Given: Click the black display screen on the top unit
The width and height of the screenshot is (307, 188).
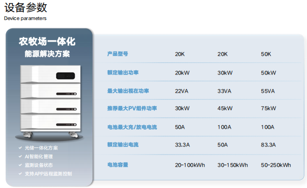Looking at the screenshot, I should 65,76.
